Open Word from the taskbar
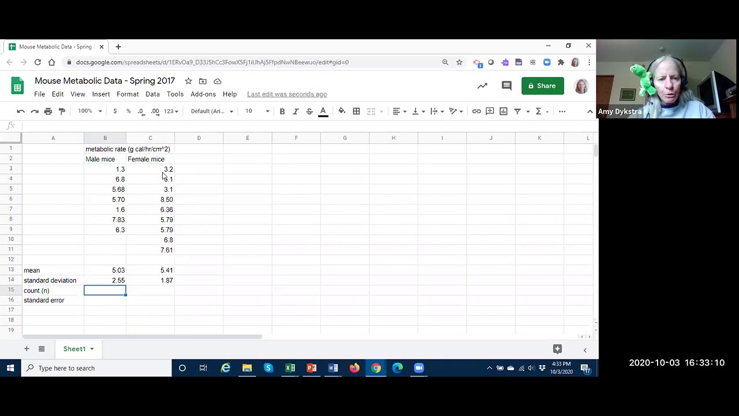 333,368
